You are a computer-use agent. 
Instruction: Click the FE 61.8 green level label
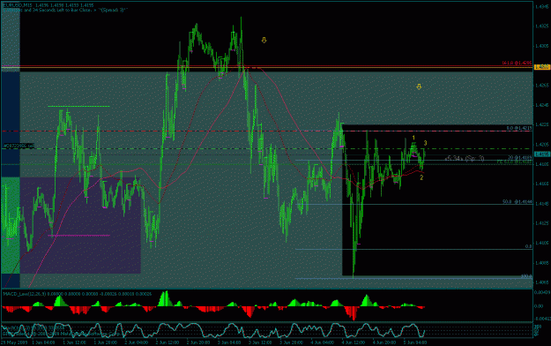[x=515, y=162]
